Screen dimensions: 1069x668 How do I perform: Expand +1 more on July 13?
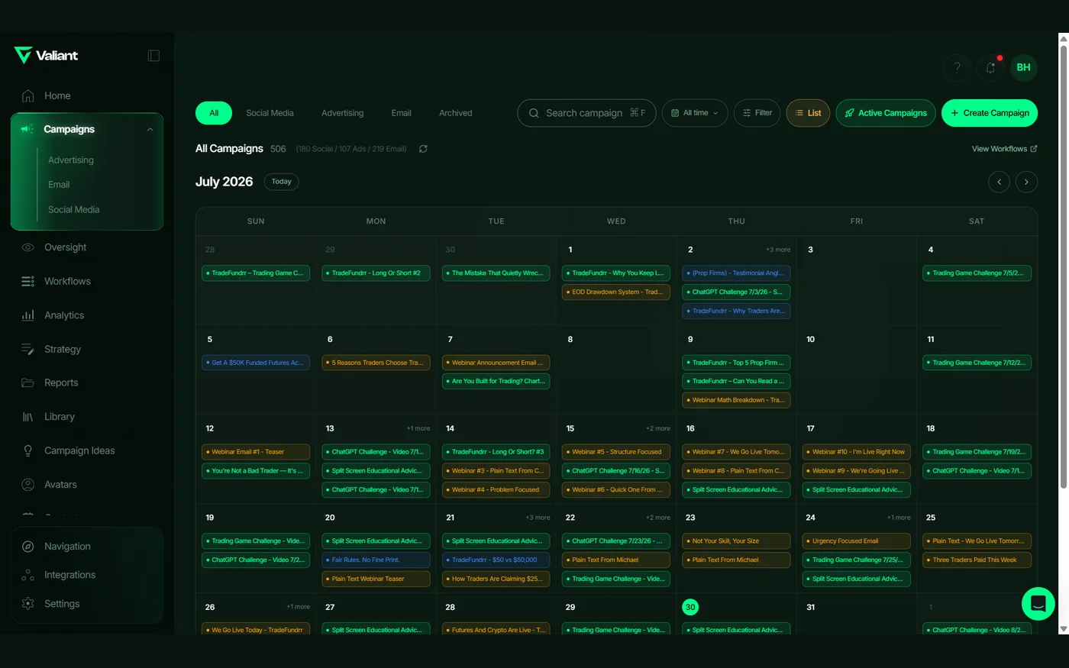[418, 428]
